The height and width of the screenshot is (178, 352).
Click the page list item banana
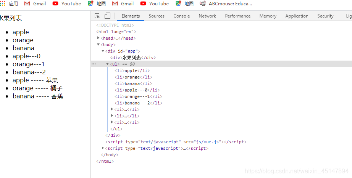23,48
